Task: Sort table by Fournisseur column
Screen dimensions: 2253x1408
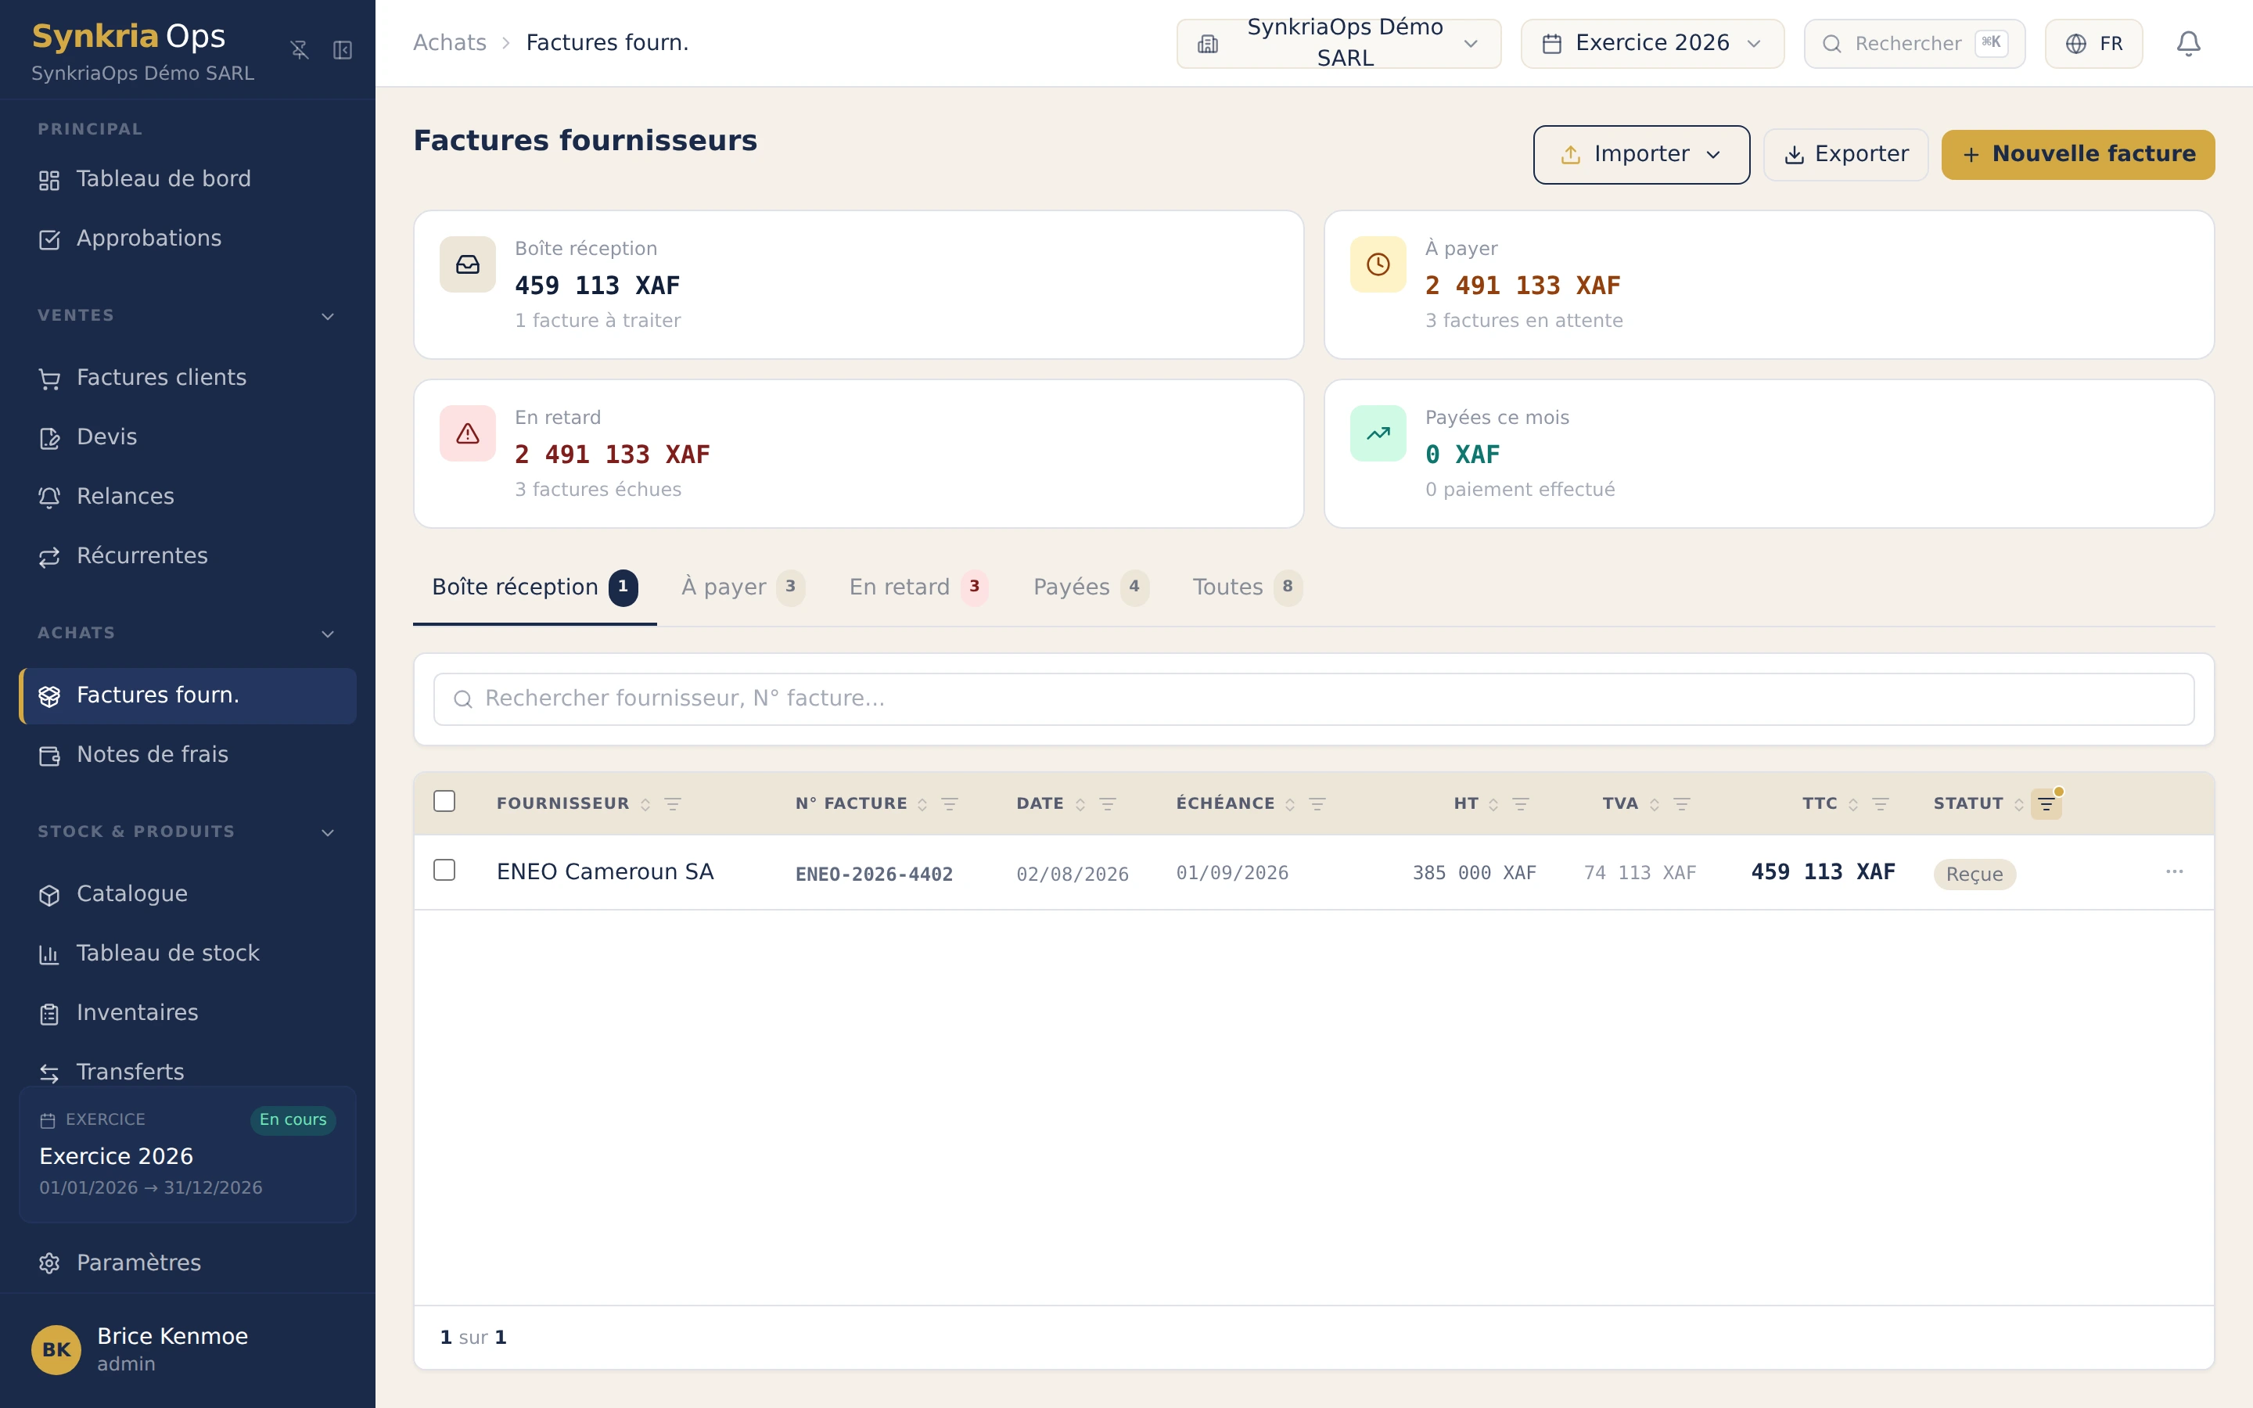Action: coord(645,805)
